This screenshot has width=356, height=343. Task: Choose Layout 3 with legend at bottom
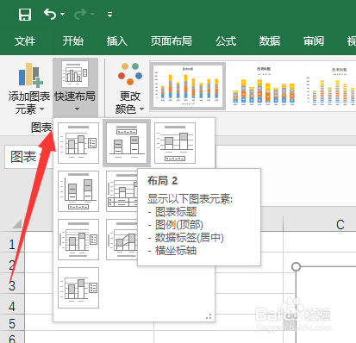tap(175, 143)
